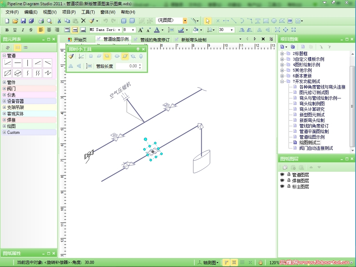Screen dimensions: 356x267
Task: Delete selection with the X icon
Action: (x=83, y=21)
